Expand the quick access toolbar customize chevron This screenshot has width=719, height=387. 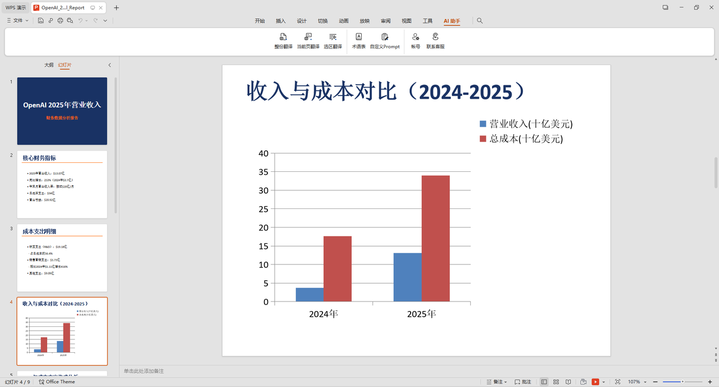(105, 21)
